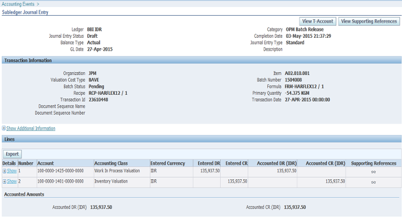Open the View T-Account button
Viewport: 402px width, 217px height.
tap(318, 22)
